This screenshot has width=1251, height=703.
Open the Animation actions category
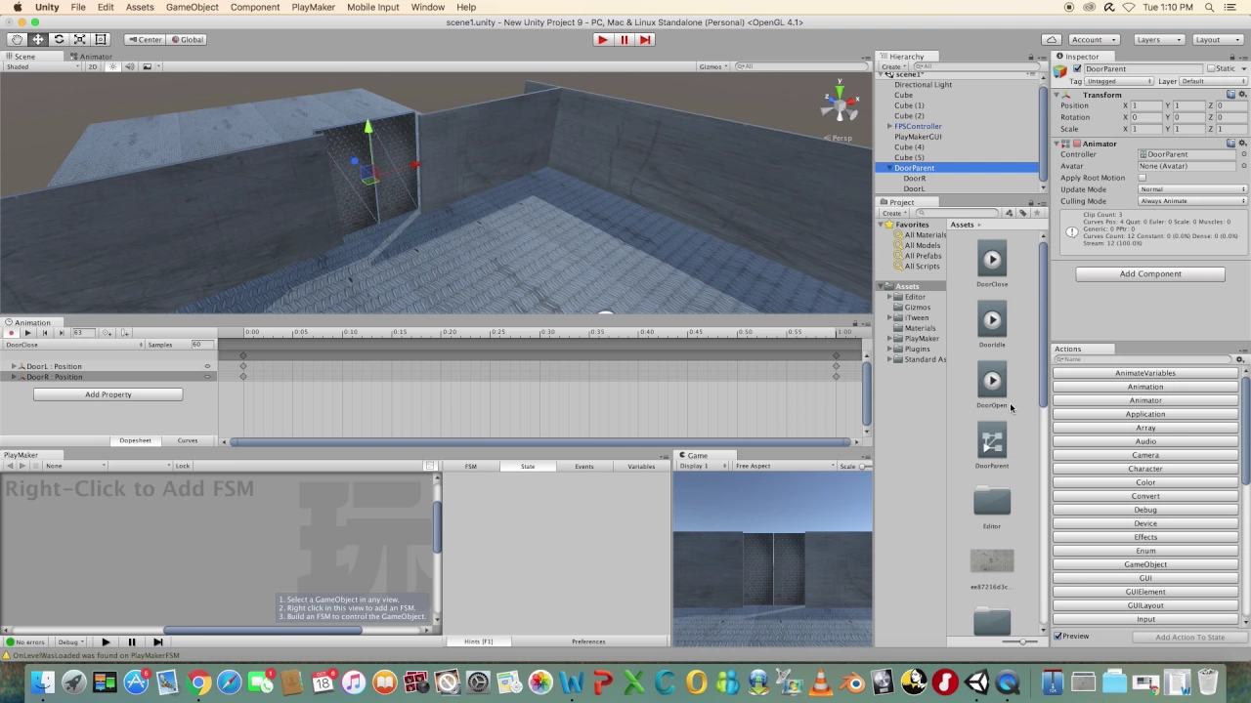coord(1145,387)
